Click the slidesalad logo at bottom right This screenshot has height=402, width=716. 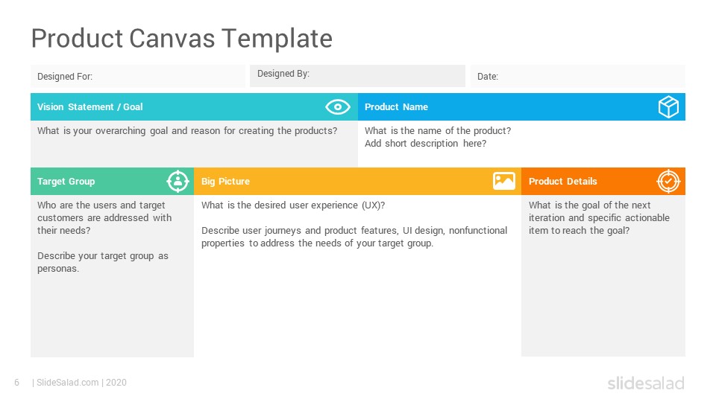pyautogui.click(x=646, y=383)
